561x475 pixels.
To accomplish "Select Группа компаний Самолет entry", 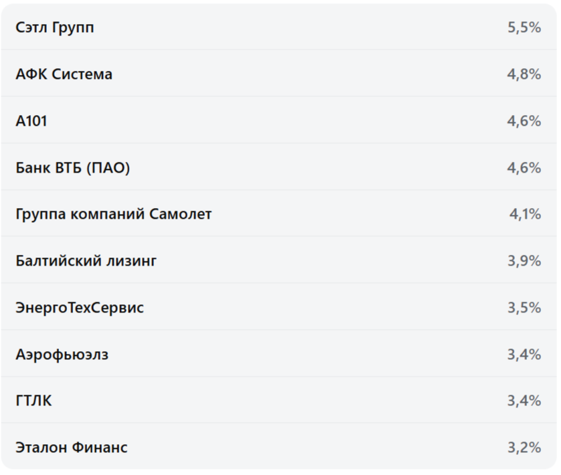I will click(x=114, y=215).
